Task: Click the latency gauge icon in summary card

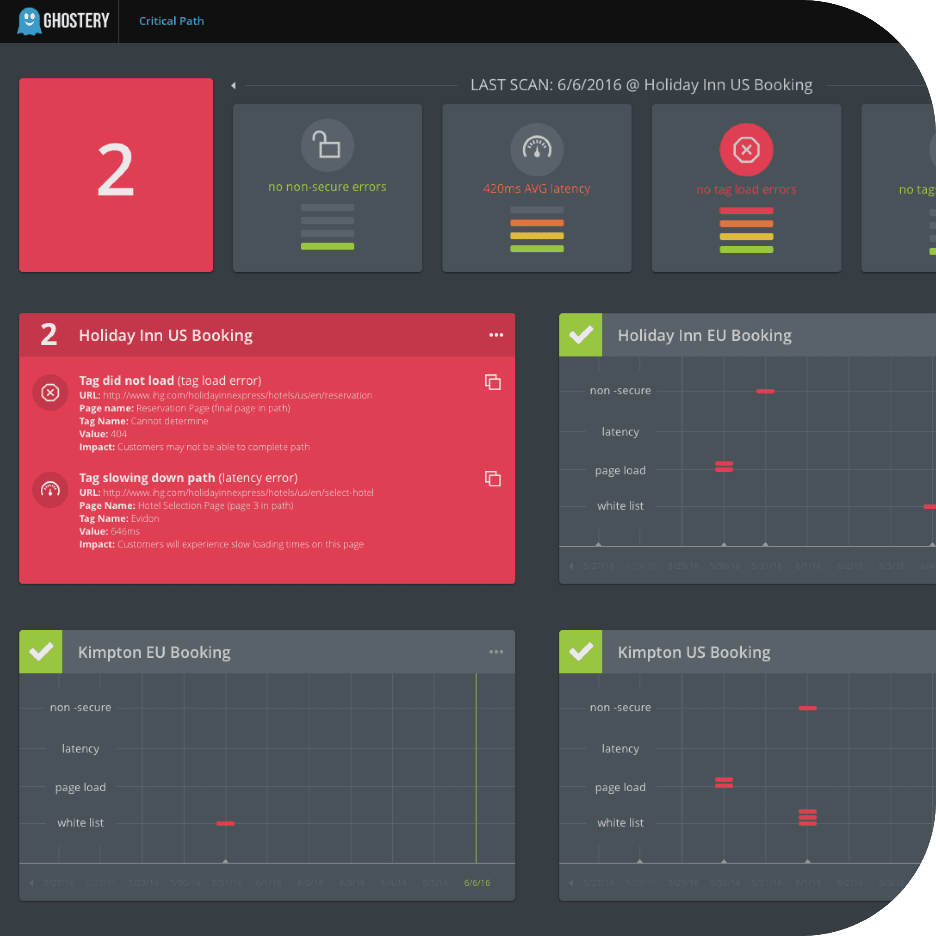Action: pyautogui.click(x=537, y=149)
